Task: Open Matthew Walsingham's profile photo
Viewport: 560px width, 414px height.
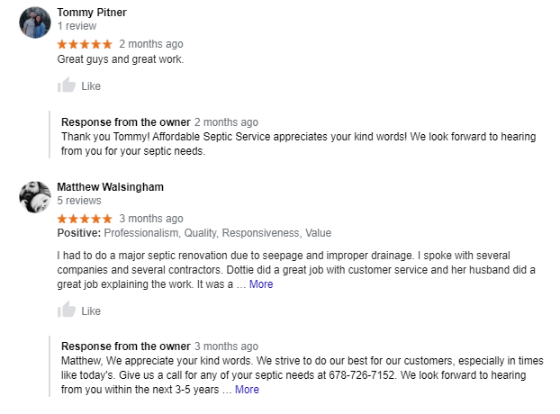Action: [x=34, y=197]
